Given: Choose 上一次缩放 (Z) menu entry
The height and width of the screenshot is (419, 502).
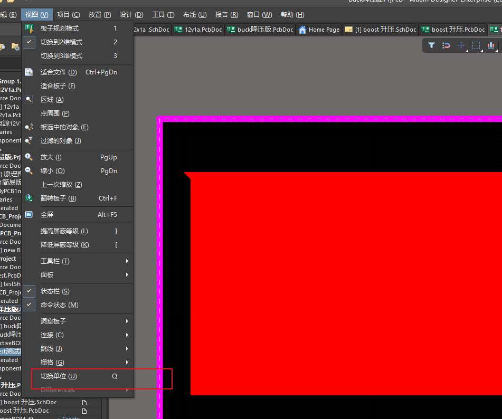Looking at the screenshot, I should 78,185.
